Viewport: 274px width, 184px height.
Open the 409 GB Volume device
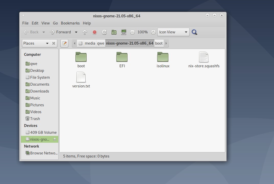click(40, 133)
